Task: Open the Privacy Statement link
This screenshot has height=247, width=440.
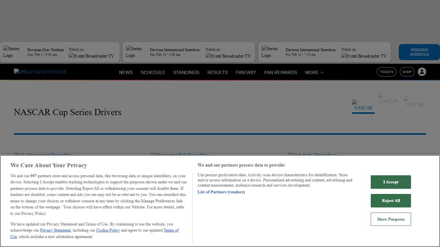Action: [55, 230]
